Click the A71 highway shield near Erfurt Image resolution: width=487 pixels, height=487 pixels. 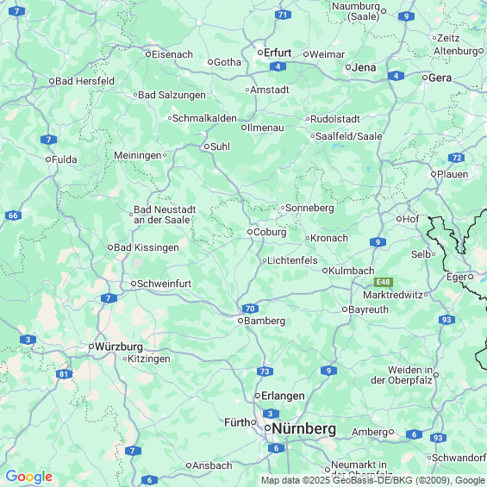point(283,15)
